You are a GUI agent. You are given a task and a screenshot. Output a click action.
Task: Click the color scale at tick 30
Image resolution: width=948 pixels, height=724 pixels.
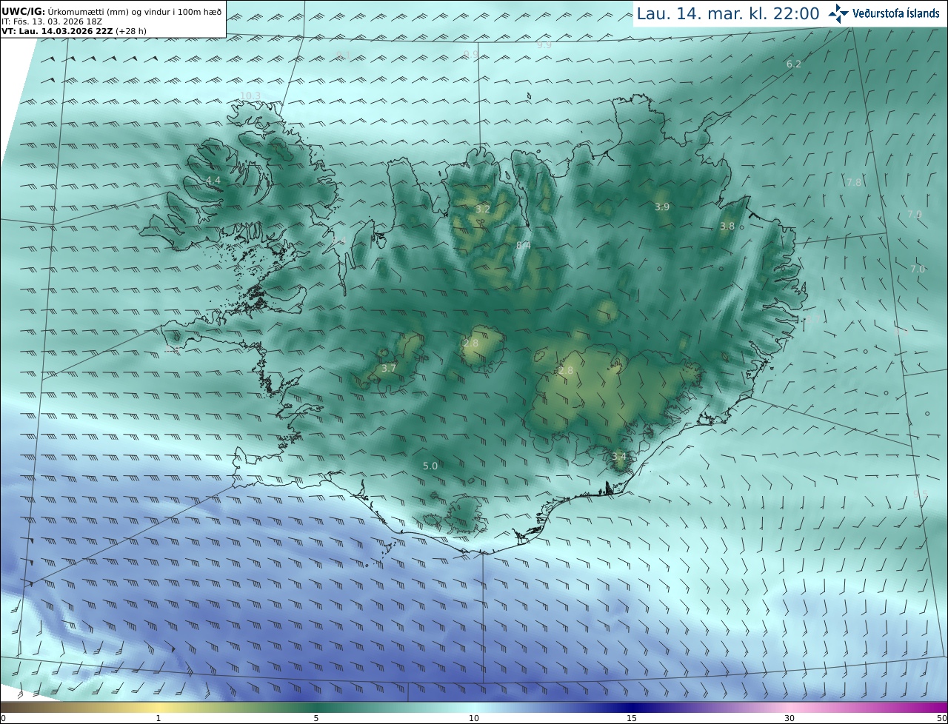coord(790,718)
